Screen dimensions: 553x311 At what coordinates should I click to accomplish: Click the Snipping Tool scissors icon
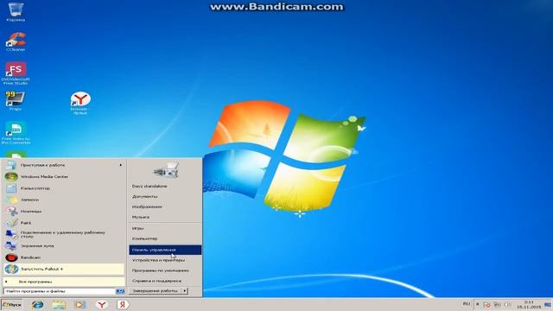[11, 211]
